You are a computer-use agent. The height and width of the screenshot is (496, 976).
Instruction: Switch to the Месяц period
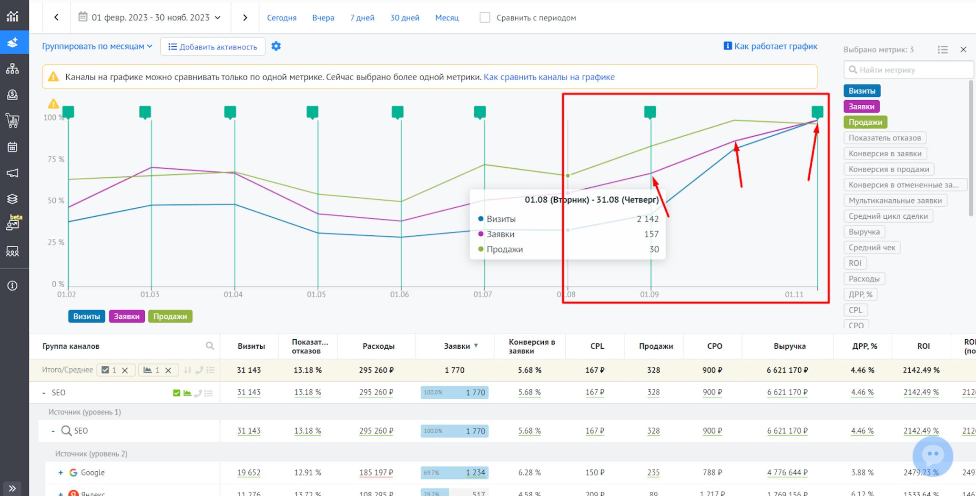(447, 17)
